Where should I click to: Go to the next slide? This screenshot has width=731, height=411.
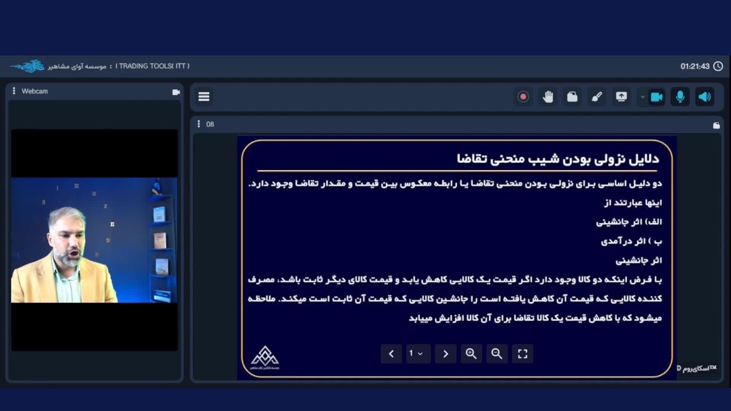click(x=445, y=354)
